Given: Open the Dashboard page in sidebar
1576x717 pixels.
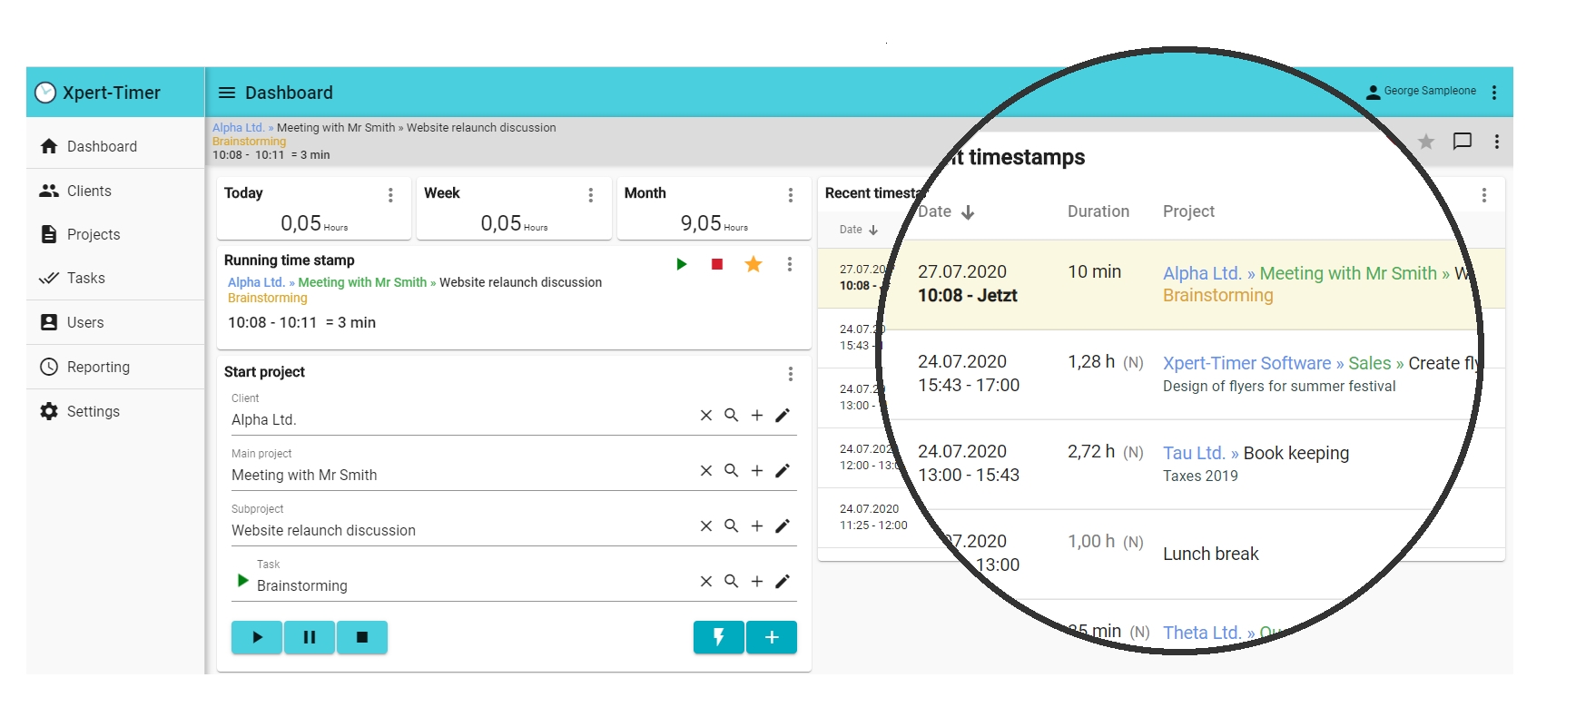Looking at the screenshot, I should click(115, 146).
